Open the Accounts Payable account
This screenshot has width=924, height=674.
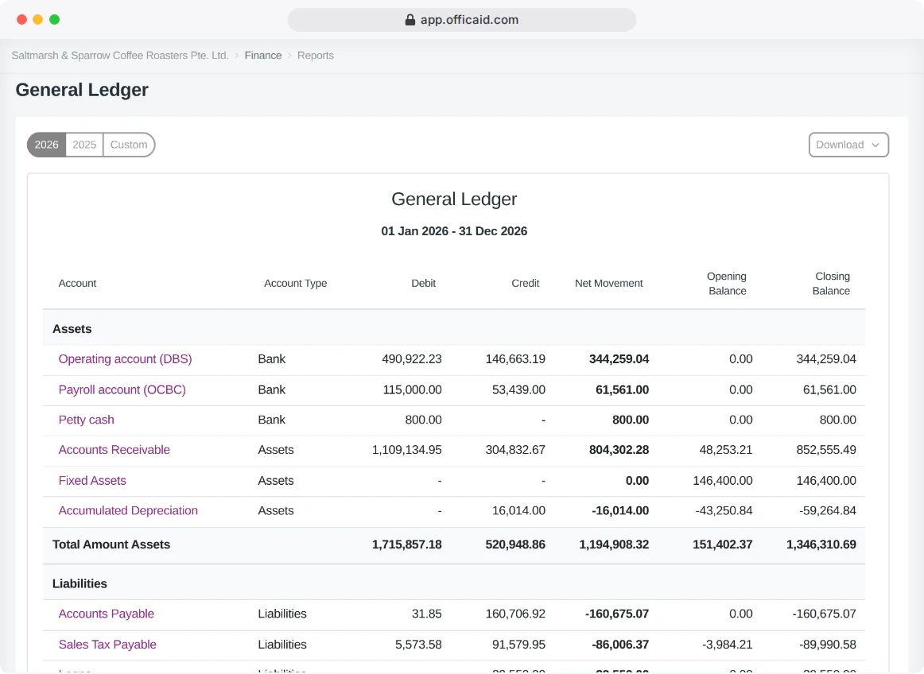click(106, 614)
